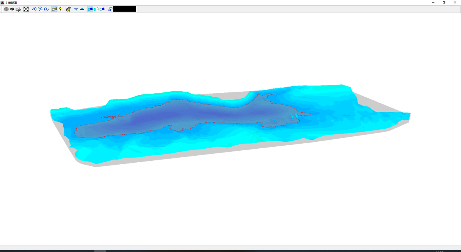Click the application icon in the title bar
461x252 pixels.
[x=3, y=2]
